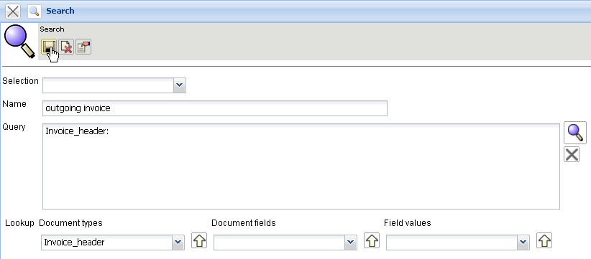Screen dimensions: 591x259
Task: Open the Selection dropdown arrow
Action: pos(180,85)
